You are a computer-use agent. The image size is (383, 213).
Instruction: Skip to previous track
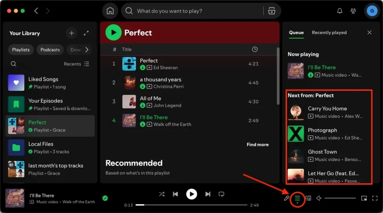[x=175, y=194]
